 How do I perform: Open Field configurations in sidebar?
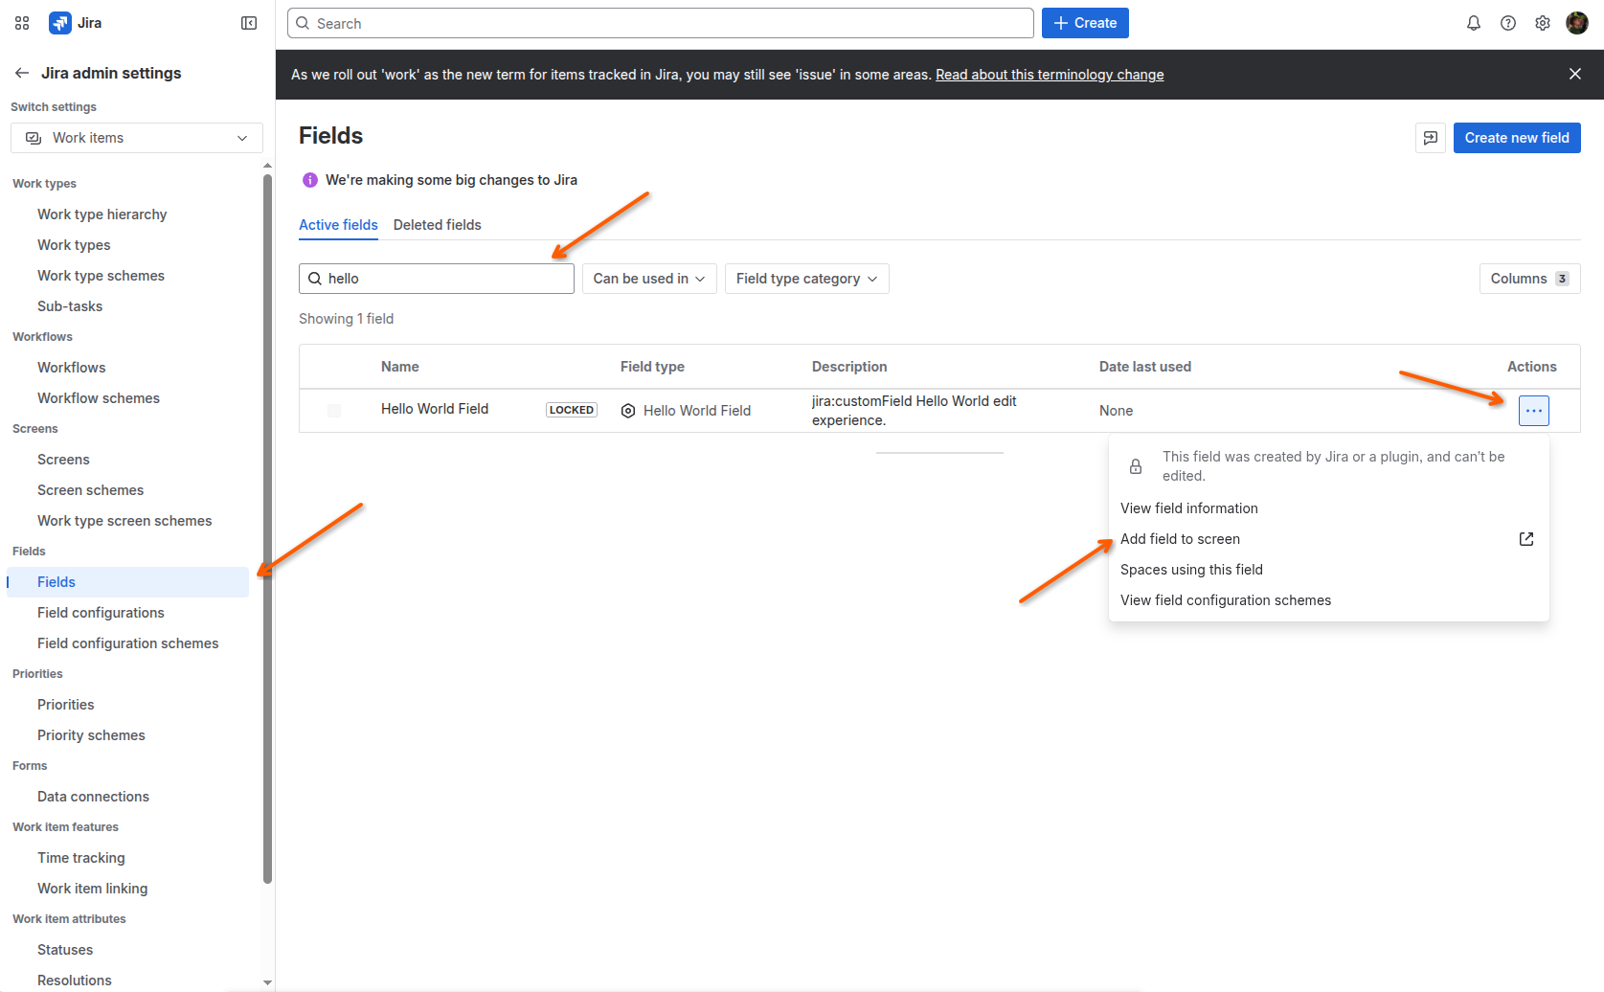pyautogui.click(x=128, y=613)
